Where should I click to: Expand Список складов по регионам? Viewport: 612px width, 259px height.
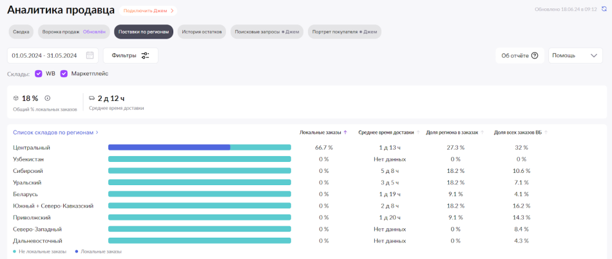[x=56, y=132]
